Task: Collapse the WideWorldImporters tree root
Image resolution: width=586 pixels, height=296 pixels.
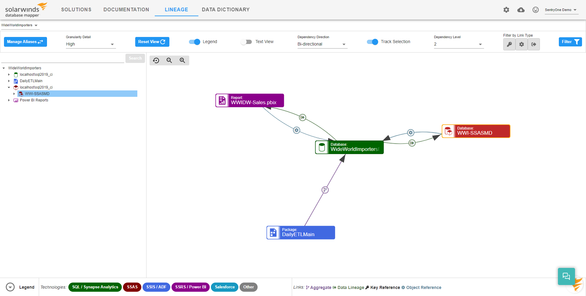Action: pos(4,68)
